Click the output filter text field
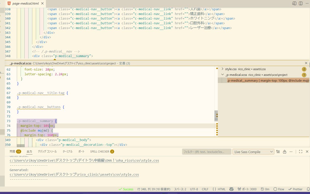Screen dimensions: 310x194 207,152
